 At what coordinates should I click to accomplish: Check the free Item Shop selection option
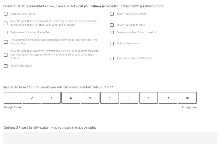[6, 42]
